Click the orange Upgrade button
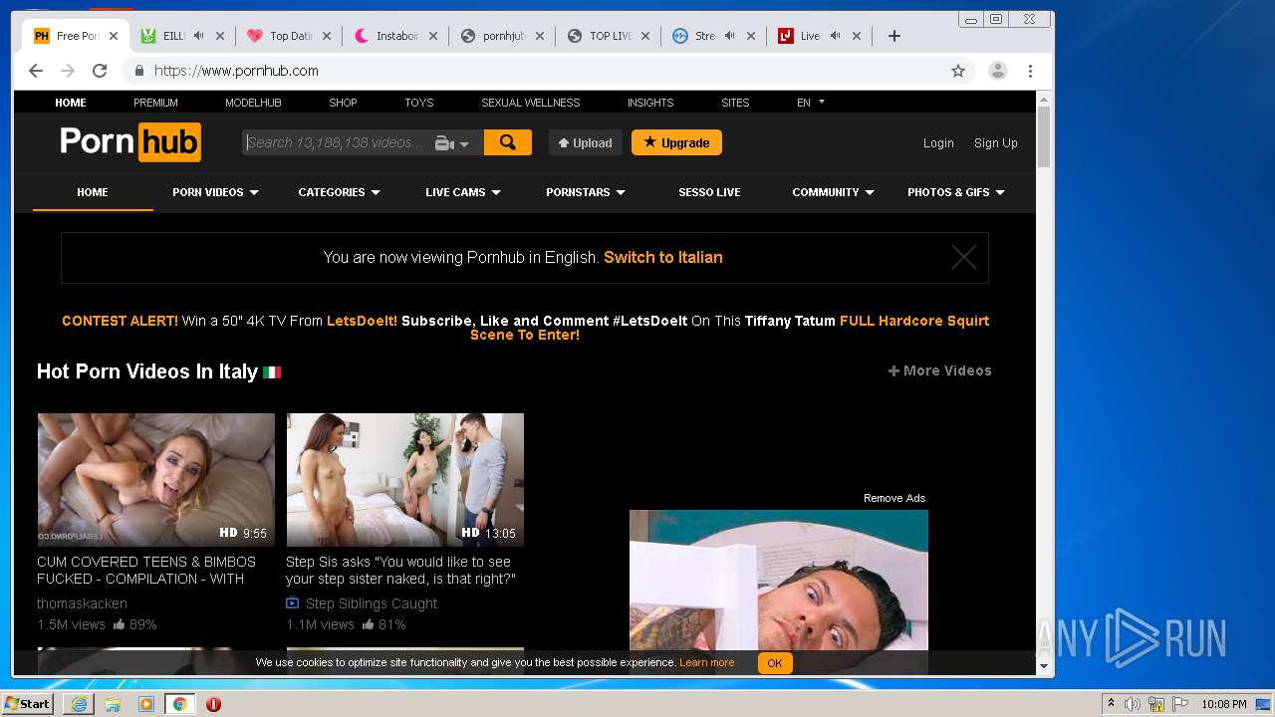This screenshot has width=1275, height=717. (x=676, y=142)
